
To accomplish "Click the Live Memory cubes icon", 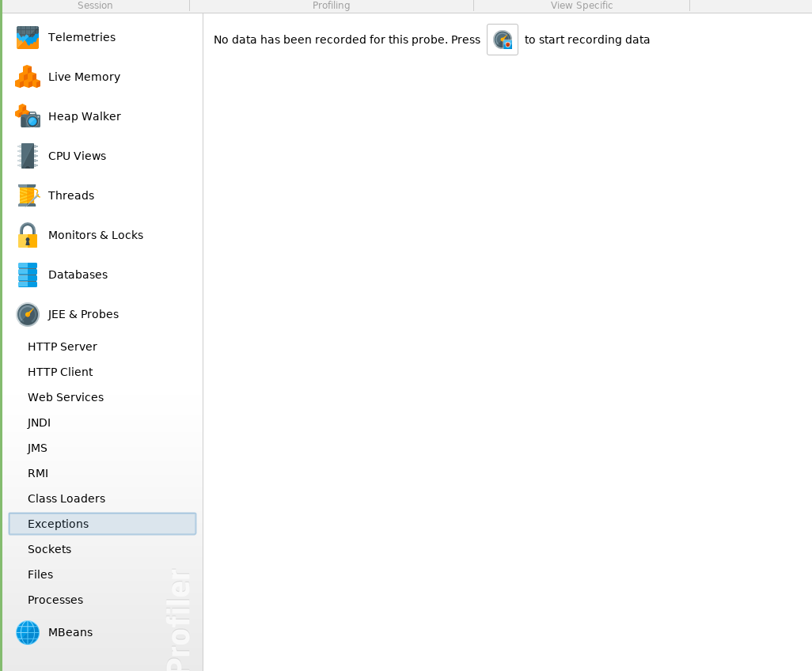I will coord(28,77).
